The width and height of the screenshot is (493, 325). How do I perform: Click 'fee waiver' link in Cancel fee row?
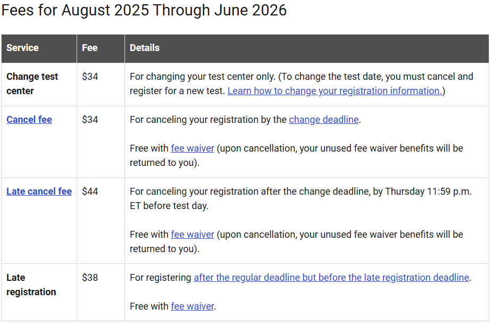[x=193, y=148]
